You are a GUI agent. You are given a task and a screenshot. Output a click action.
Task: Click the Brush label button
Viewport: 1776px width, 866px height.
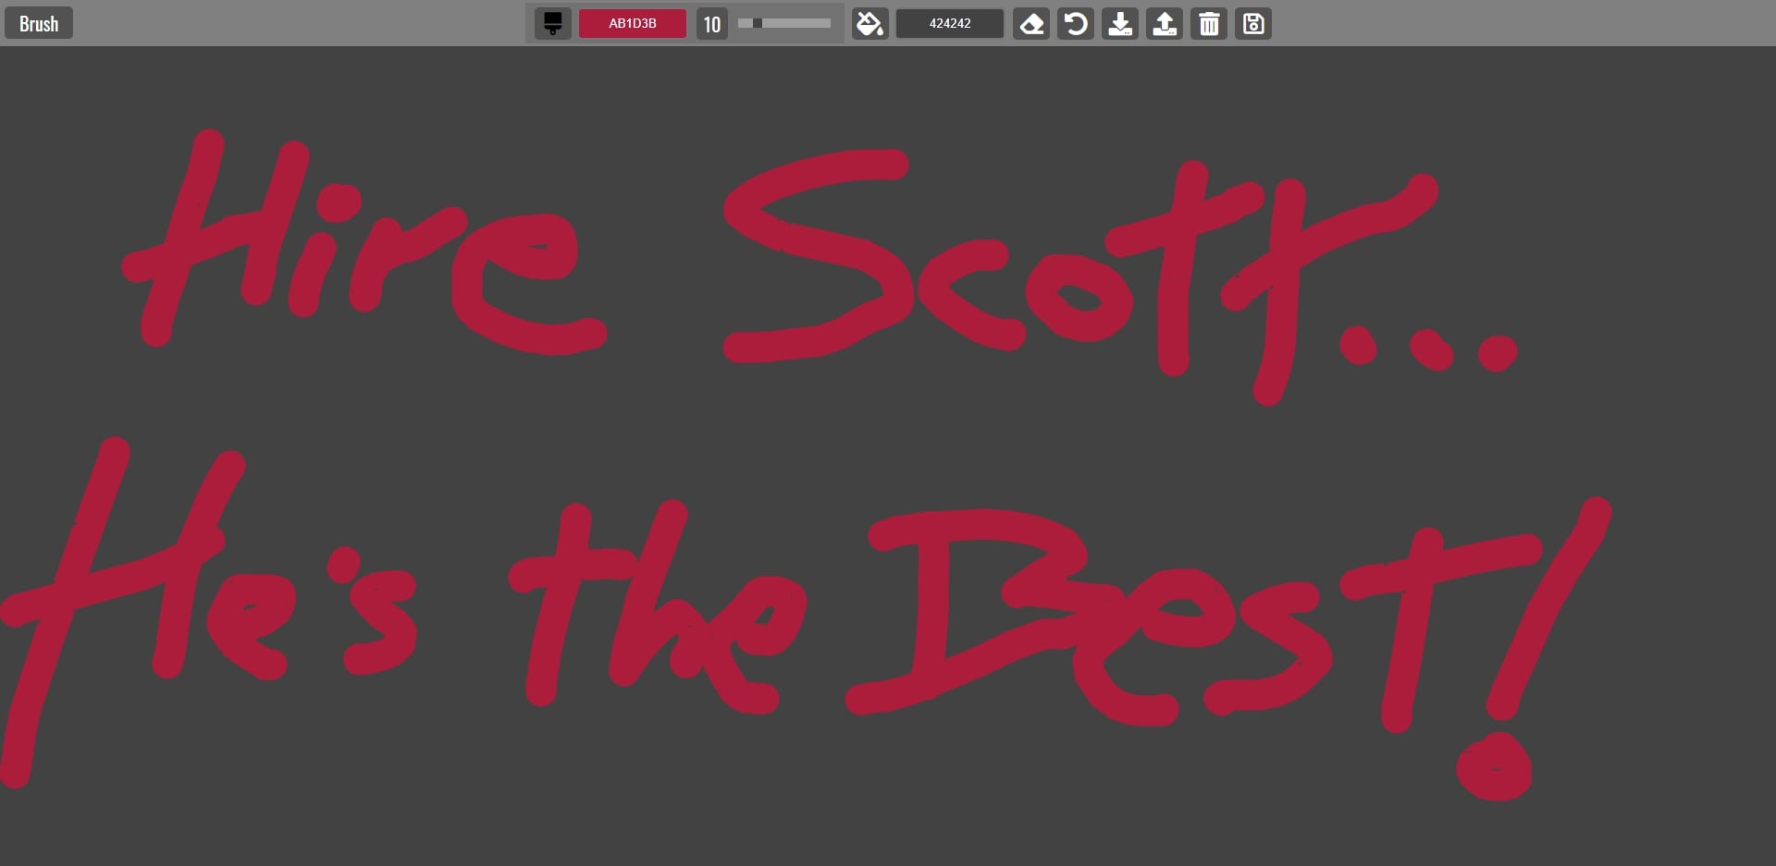[39, 23]
